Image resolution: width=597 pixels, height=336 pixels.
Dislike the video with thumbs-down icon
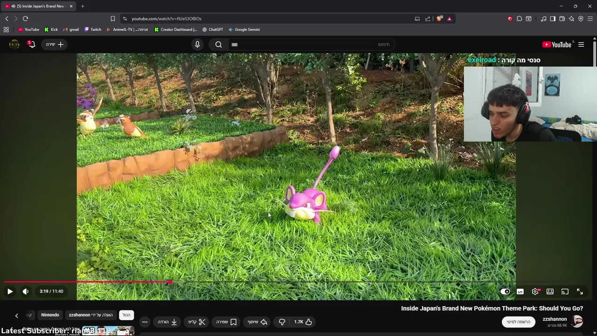282,322
